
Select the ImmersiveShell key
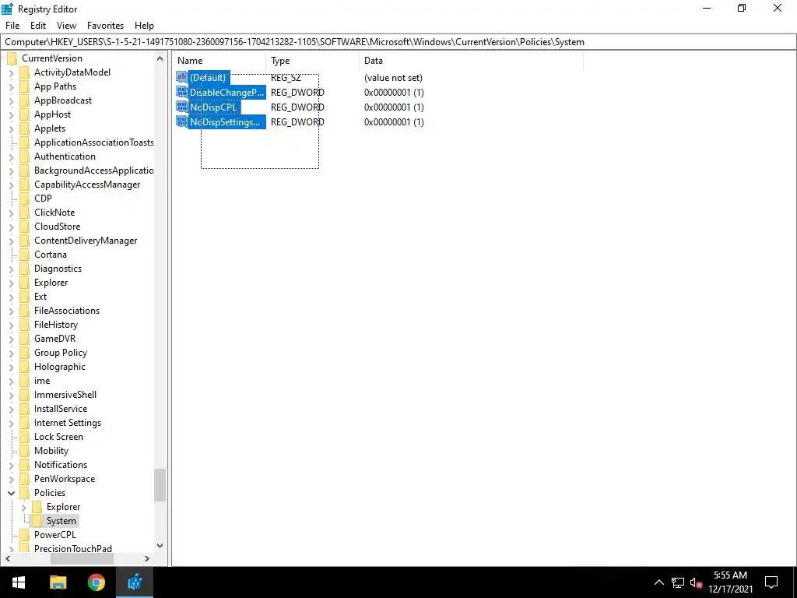[65, 395]
